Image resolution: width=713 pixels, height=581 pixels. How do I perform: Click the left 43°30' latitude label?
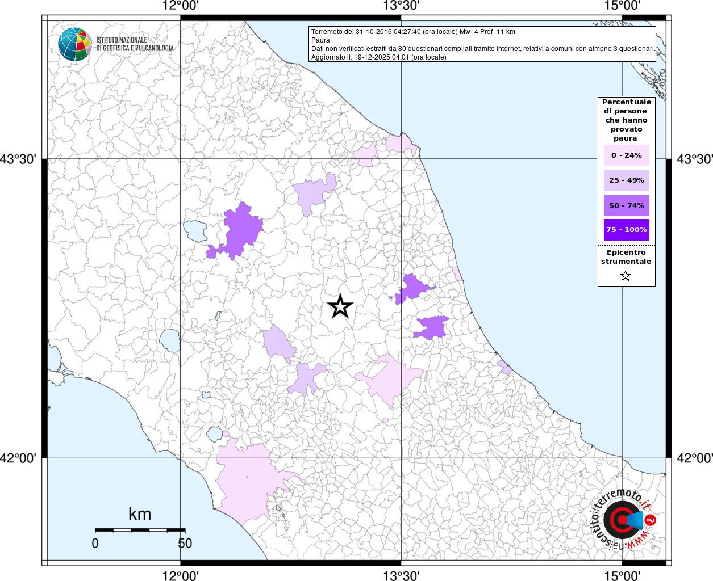pos(18,159)
